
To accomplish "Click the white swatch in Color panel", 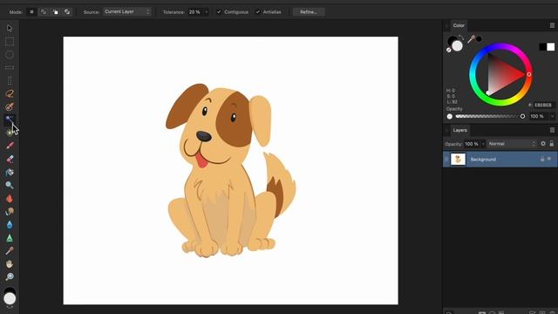I will click(550, 46).
